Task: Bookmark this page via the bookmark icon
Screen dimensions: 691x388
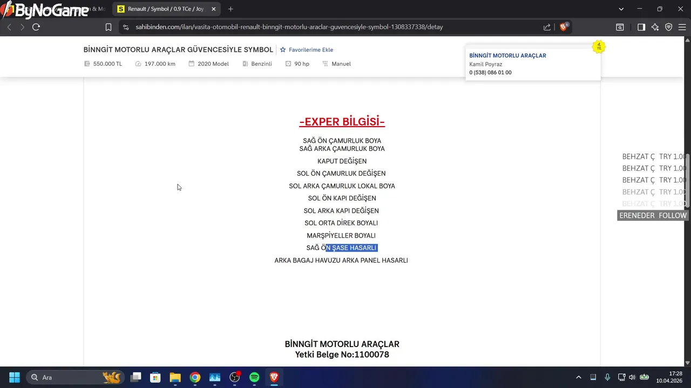Action: [109, 27]
